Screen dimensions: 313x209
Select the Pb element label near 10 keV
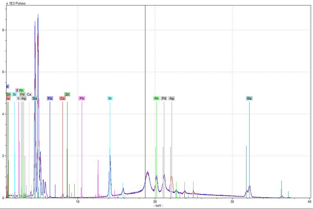tap(82, 98)
